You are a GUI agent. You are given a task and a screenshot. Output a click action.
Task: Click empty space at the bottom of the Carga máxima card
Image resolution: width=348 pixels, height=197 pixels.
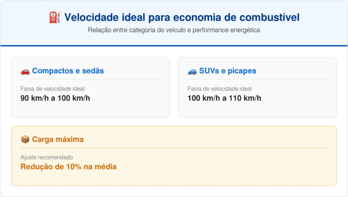point(174,179)
